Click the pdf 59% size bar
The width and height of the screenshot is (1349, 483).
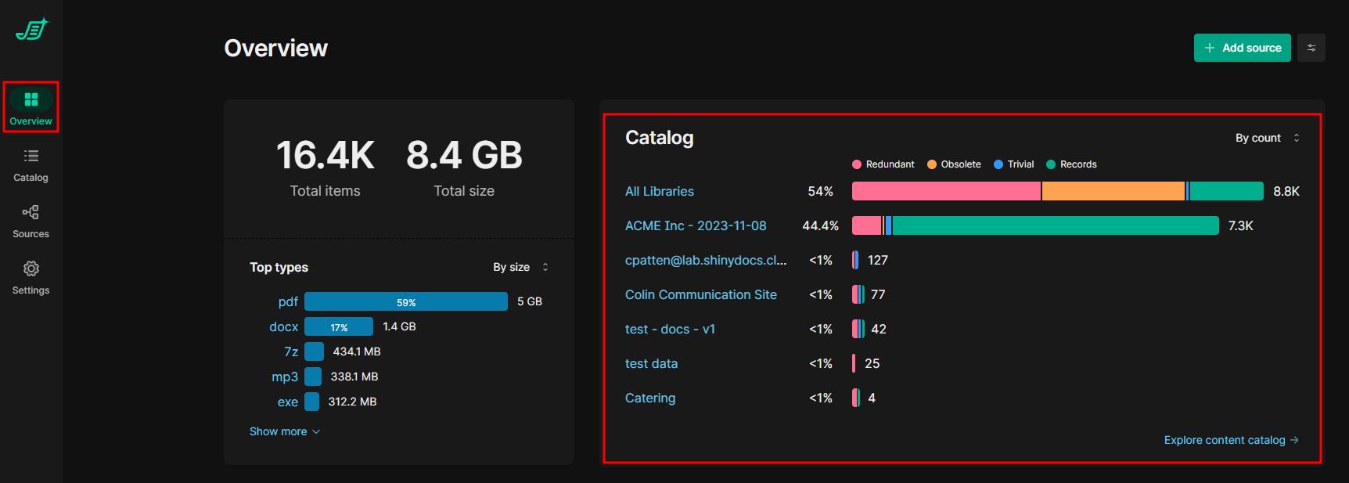pyautogui.click(x=406, y=301)
